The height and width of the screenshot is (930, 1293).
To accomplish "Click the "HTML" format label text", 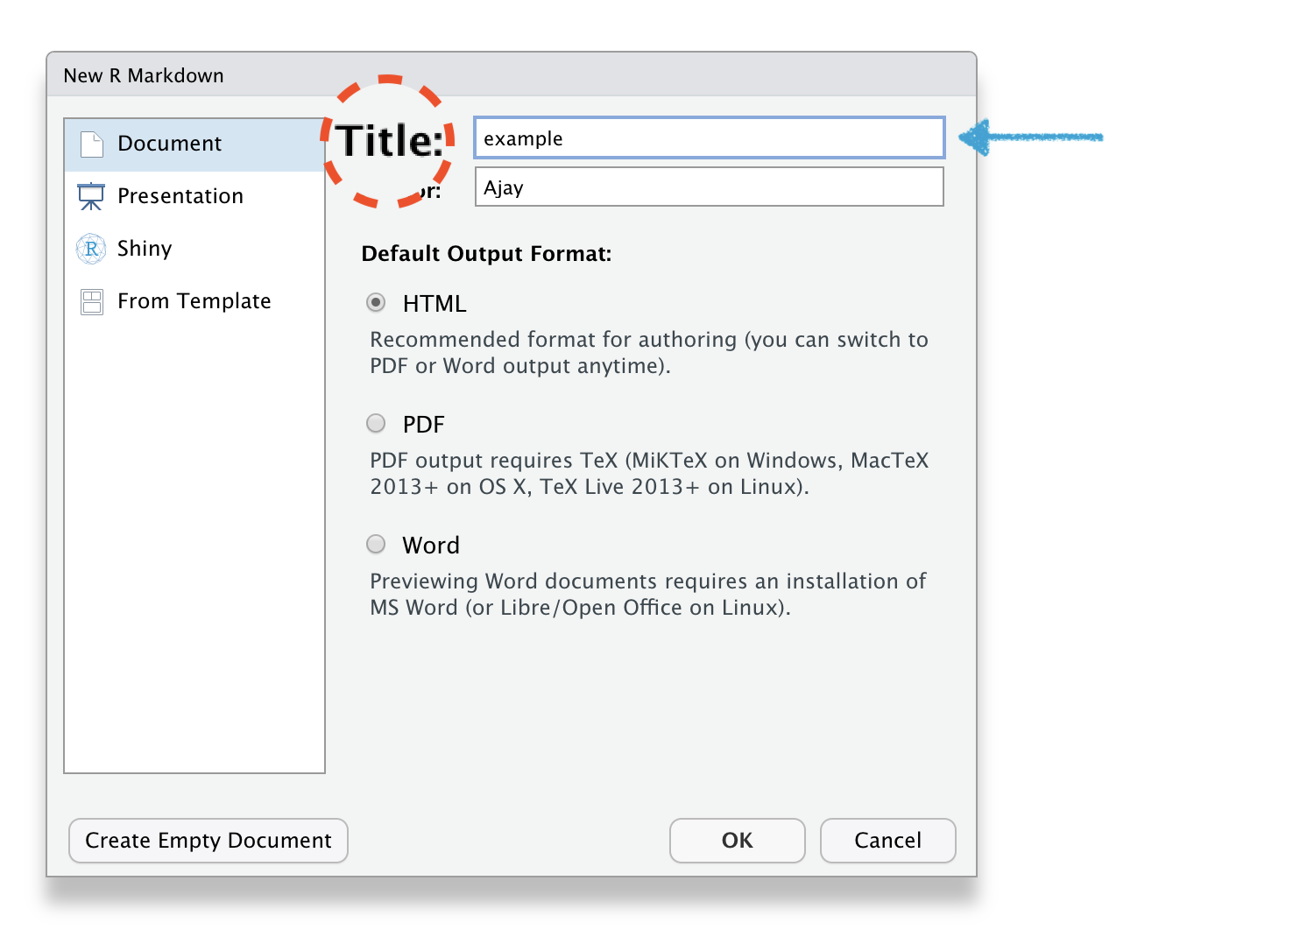I will [x=435, y=304].
